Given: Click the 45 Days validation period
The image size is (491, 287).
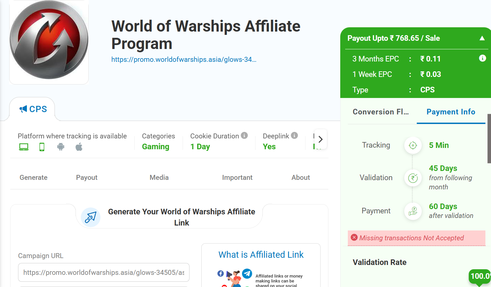Looking at the screenshot, I should pos(443,168).
